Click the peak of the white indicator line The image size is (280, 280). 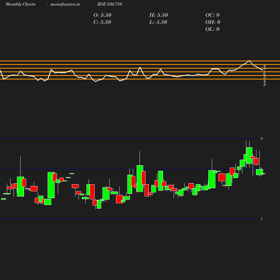[249, 60]
